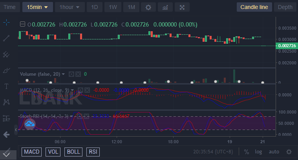Toggle log scale mode
298x160 pixels.
pos(258,151)
